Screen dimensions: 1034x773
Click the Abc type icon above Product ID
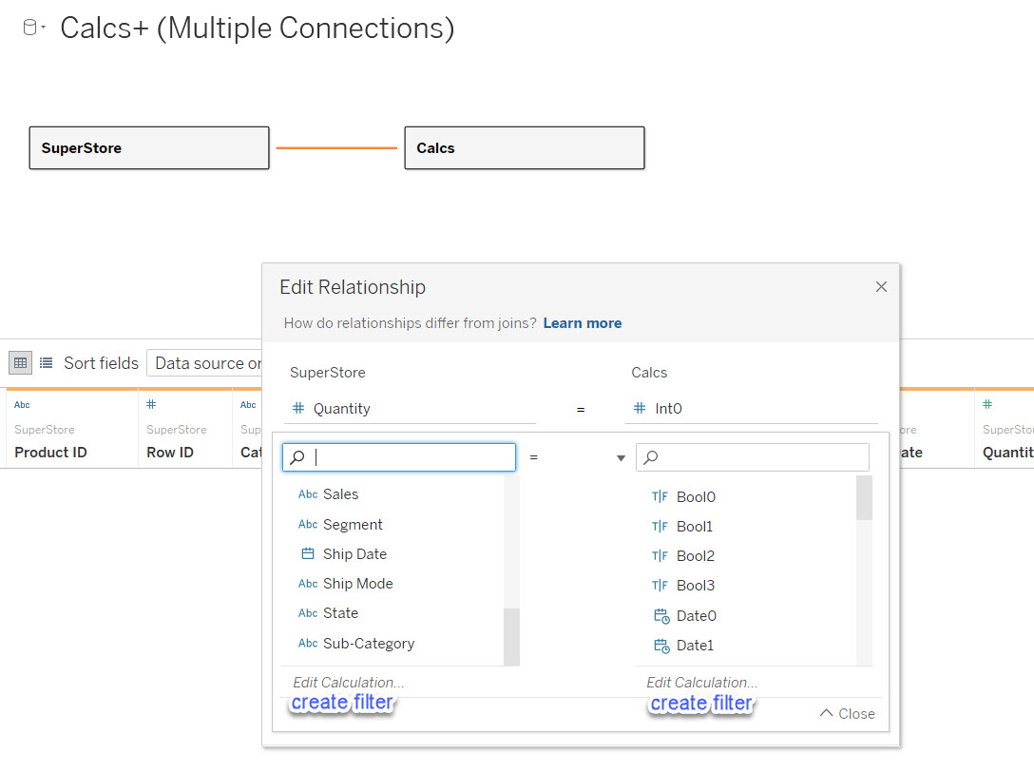[x=22, y=405]
